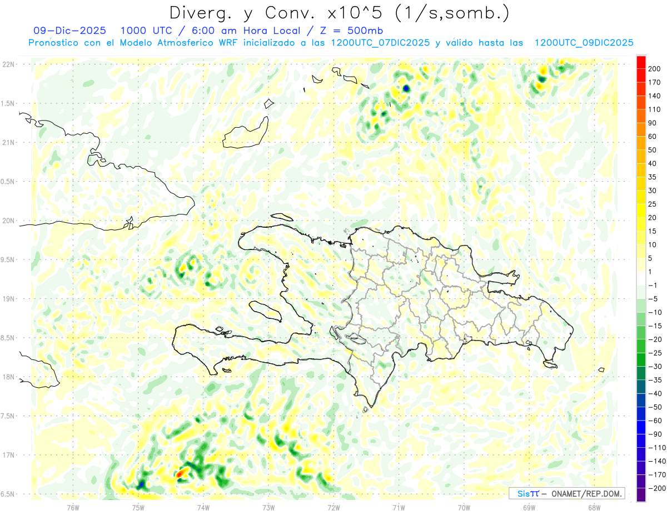
Task: Click the '-90' colorbar label
Action: pos(656,434)
